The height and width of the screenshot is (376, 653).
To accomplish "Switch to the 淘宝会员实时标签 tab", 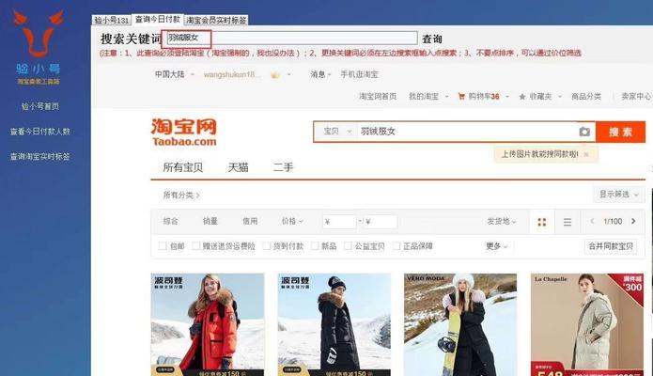I will [x=216, y=20].
